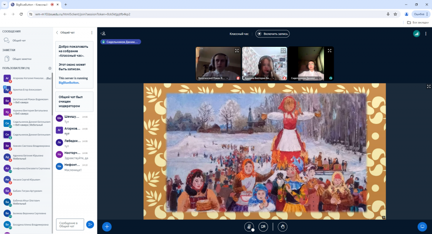Image resolution: width=432 pixels, height=234 pixels.
Task: Click the Лебедки... avatar in the chat
Action: coord(59,143)
